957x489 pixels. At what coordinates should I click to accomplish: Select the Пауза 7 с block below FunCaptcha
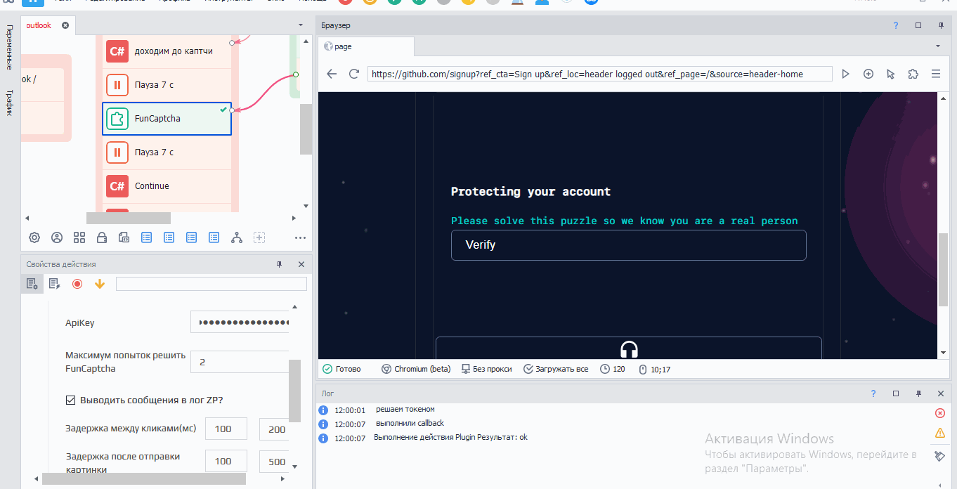pyautogui.click(x=167, y=152)
